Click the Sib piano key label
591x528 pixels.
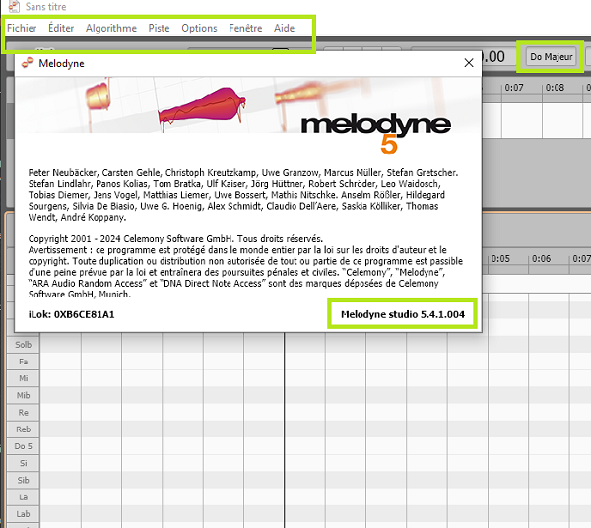[23, 480]
